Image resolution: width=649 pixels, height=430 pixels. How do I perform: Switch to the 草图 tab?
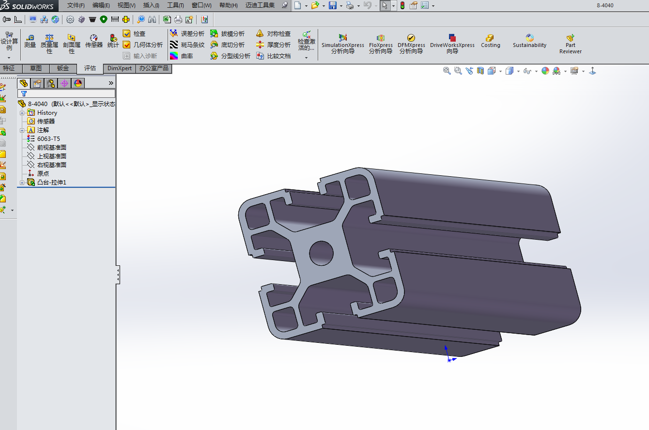tap(36, 68)
